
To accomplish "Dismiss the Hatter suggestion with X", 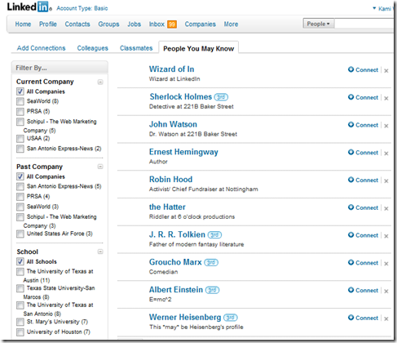I will [386, 208].
